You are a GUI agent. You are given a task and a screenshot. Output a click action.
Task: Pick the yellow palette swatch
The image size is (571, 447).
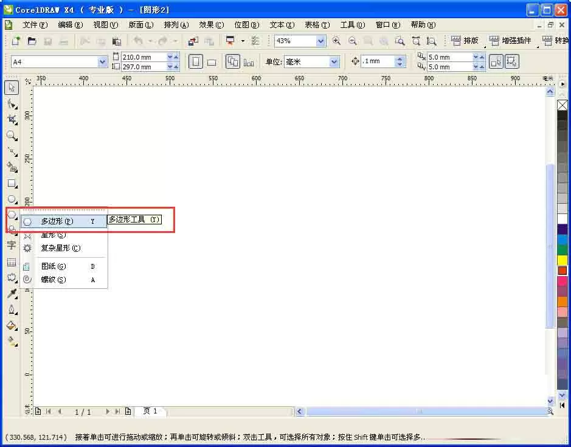pos(562,260)
